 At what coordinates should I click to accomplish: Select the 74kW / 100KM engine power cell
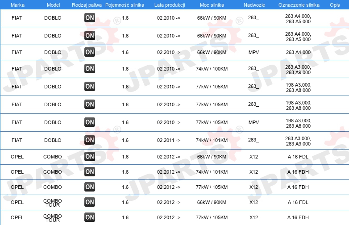pyautogui.click(x=212, y=69)
